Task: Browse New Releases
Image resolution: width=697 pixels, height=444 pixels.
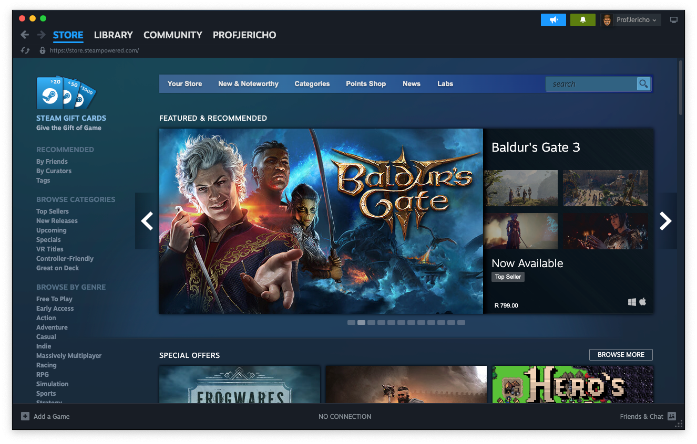Action: [x=57, y=221]
